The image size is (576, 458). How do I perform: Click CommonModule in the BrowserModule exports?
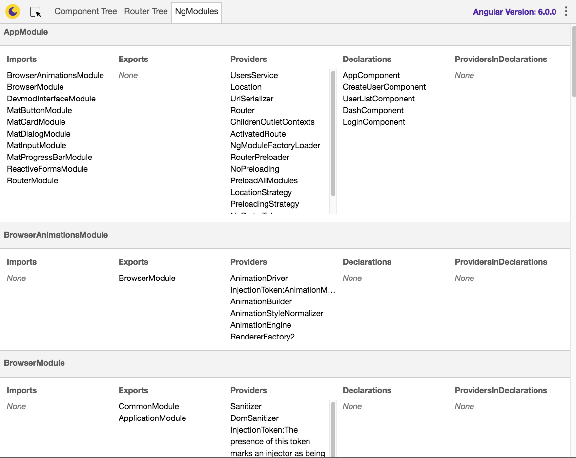(148, 406)
